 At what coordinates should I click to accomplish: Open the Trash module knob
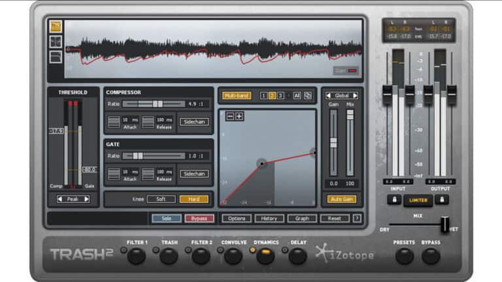(x=169, y=256)
